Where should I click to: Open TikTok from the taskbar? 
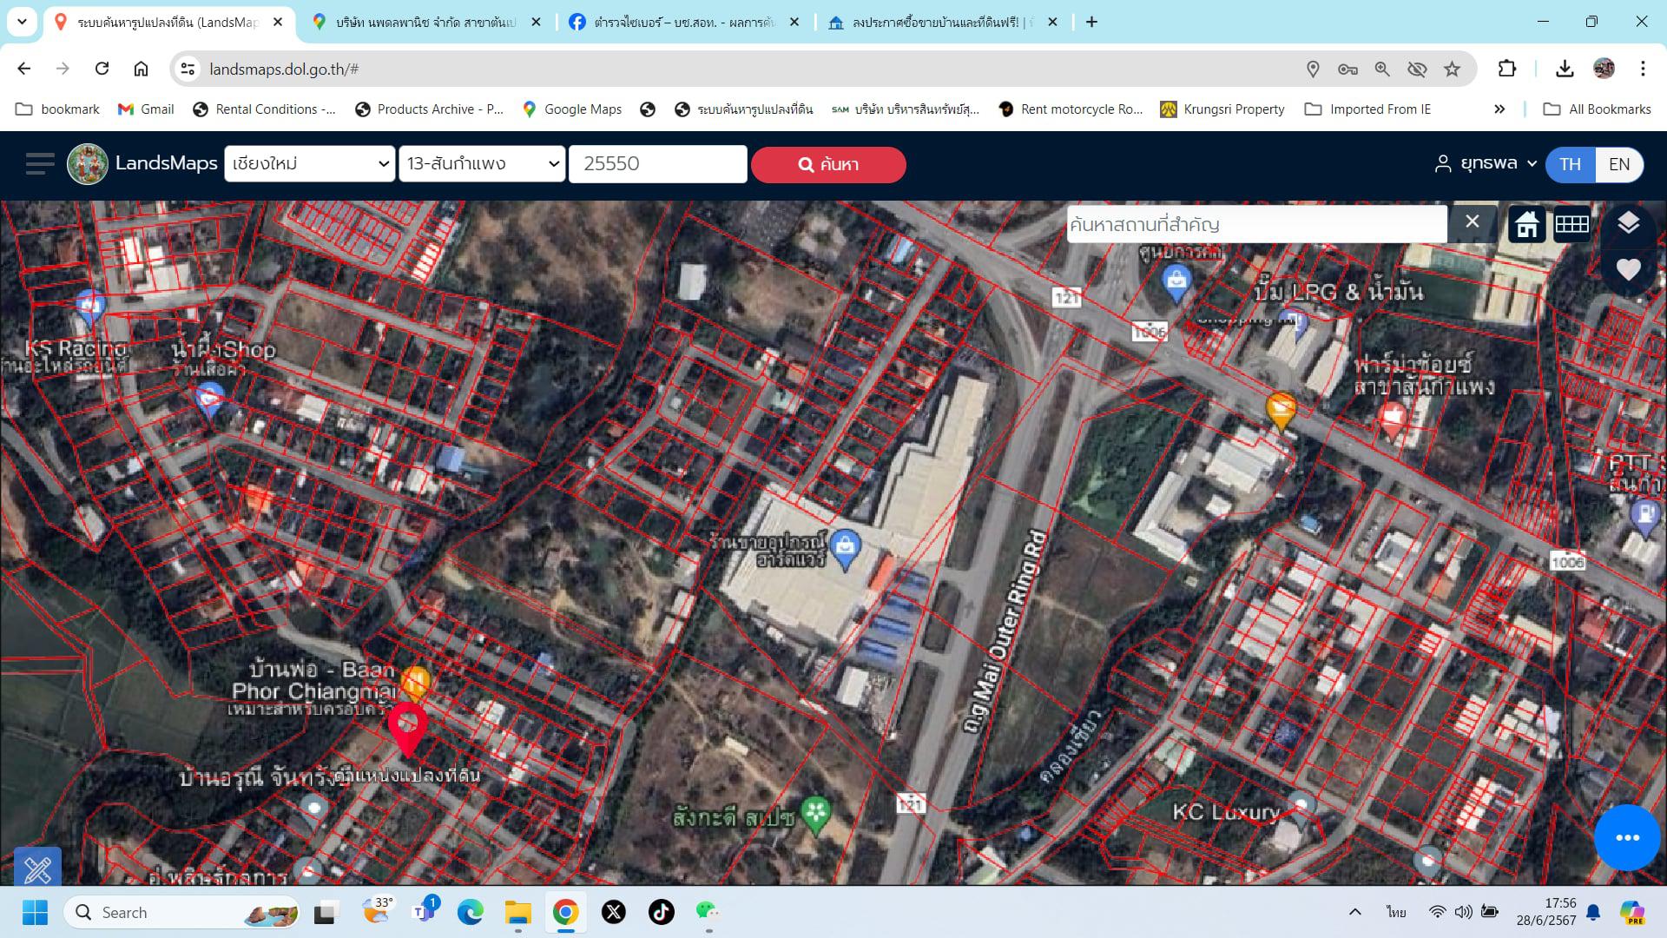tap(662, 912)
